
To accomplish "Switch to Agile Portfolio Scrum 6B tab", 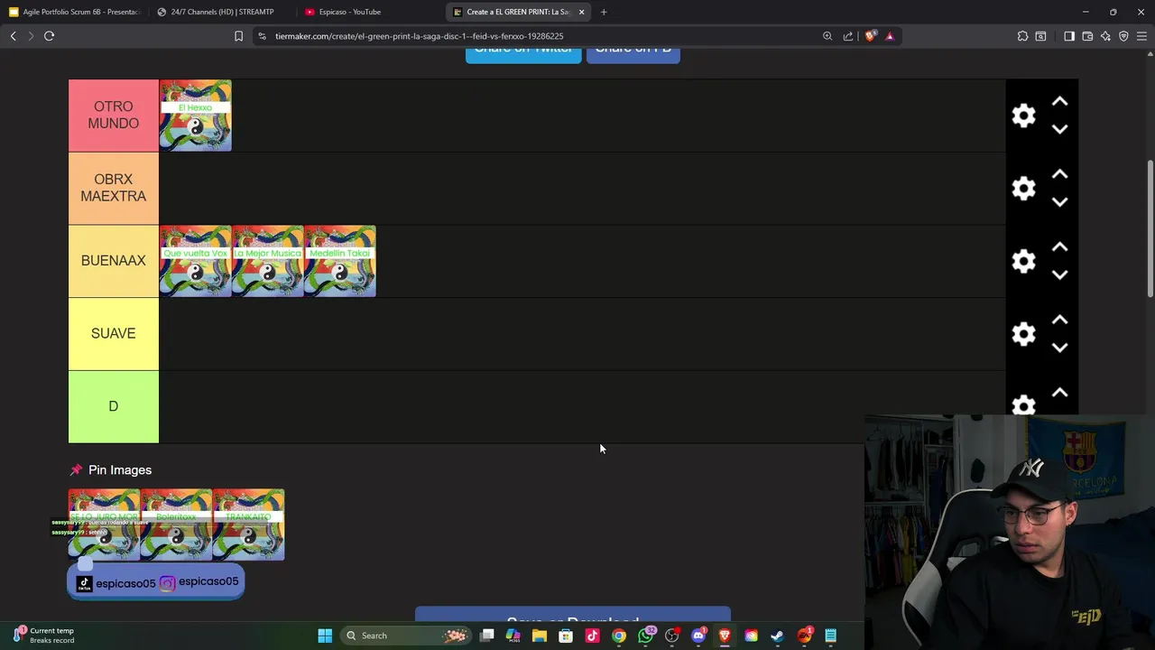I will coord(74,12).
